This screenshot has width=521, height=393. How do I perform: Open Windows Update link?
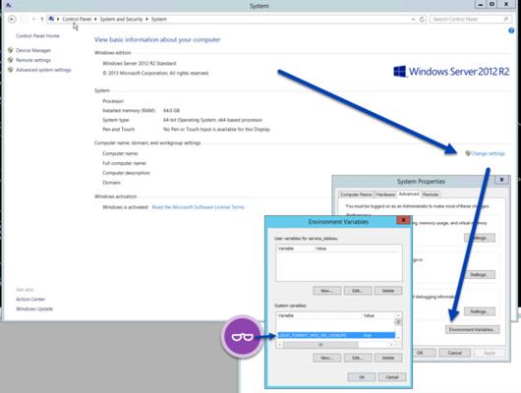(x=34, y=309)
